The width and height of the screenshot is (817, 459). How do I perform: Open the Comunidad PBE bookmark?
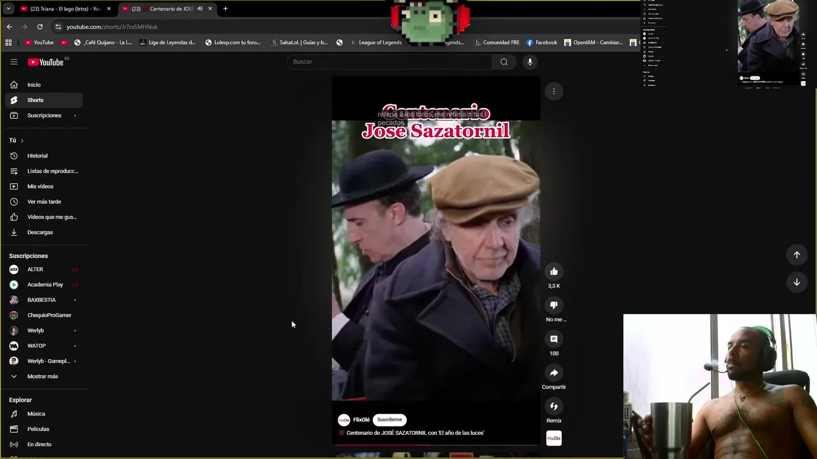pyautogui.click(x=497, y=43)
